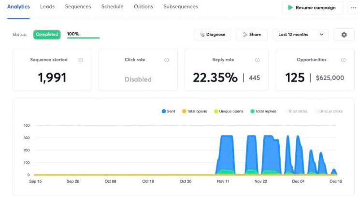Toggle the Sent series in chart legend
358x198 pixels.
[x=168, y=111]
